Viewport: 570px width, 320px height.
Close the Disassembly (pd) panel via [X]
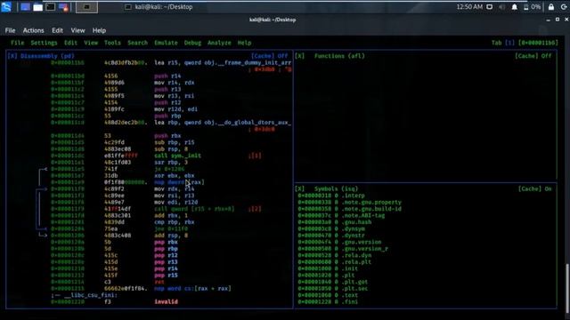(x=12, y=56)
